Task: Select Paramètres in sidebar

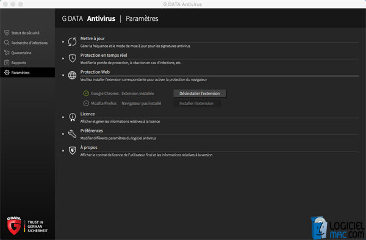Action: [x=27, y=73]
